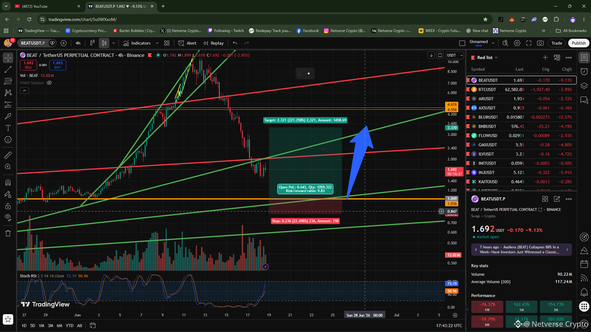Create an Alert from the toolbar
The height and width of the screenshot is (332, 591).
(187, 43)
